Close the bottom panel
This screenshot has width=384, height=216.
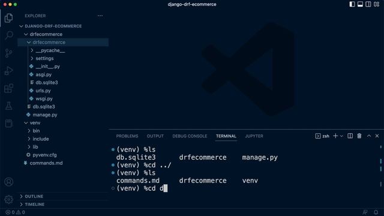[377, 136]
